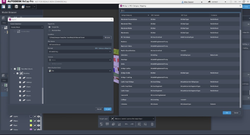
Task: Click the scrollbar in the export tree
Action: point(42,96)
